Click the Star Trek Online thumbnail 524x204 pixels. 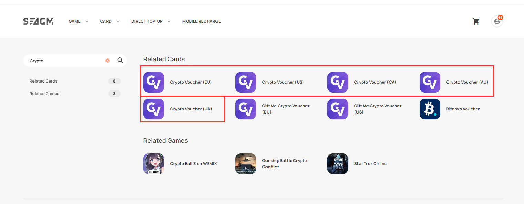click(338, 164)
